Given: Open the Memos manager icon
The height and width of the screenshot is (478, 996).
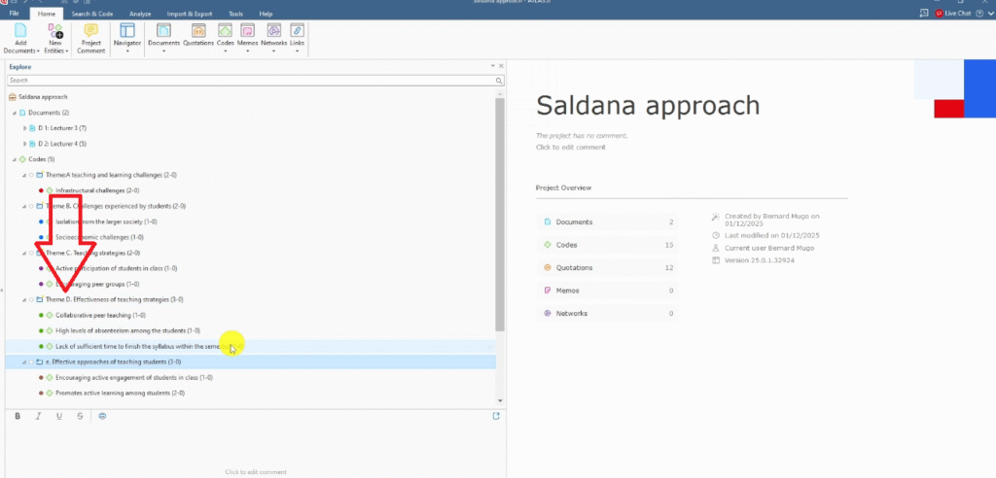Looking at the screenshot, I should click(248, 32).
